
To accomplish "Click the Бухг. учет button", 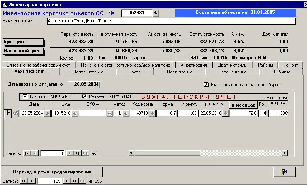I will [x=23, y=42].
